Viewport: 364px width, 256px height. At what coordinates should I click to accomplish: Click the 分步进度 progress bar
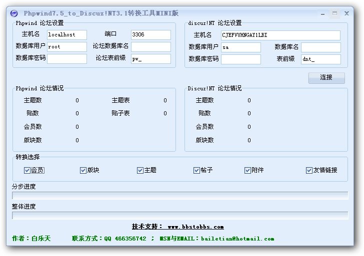coord(180,196)
